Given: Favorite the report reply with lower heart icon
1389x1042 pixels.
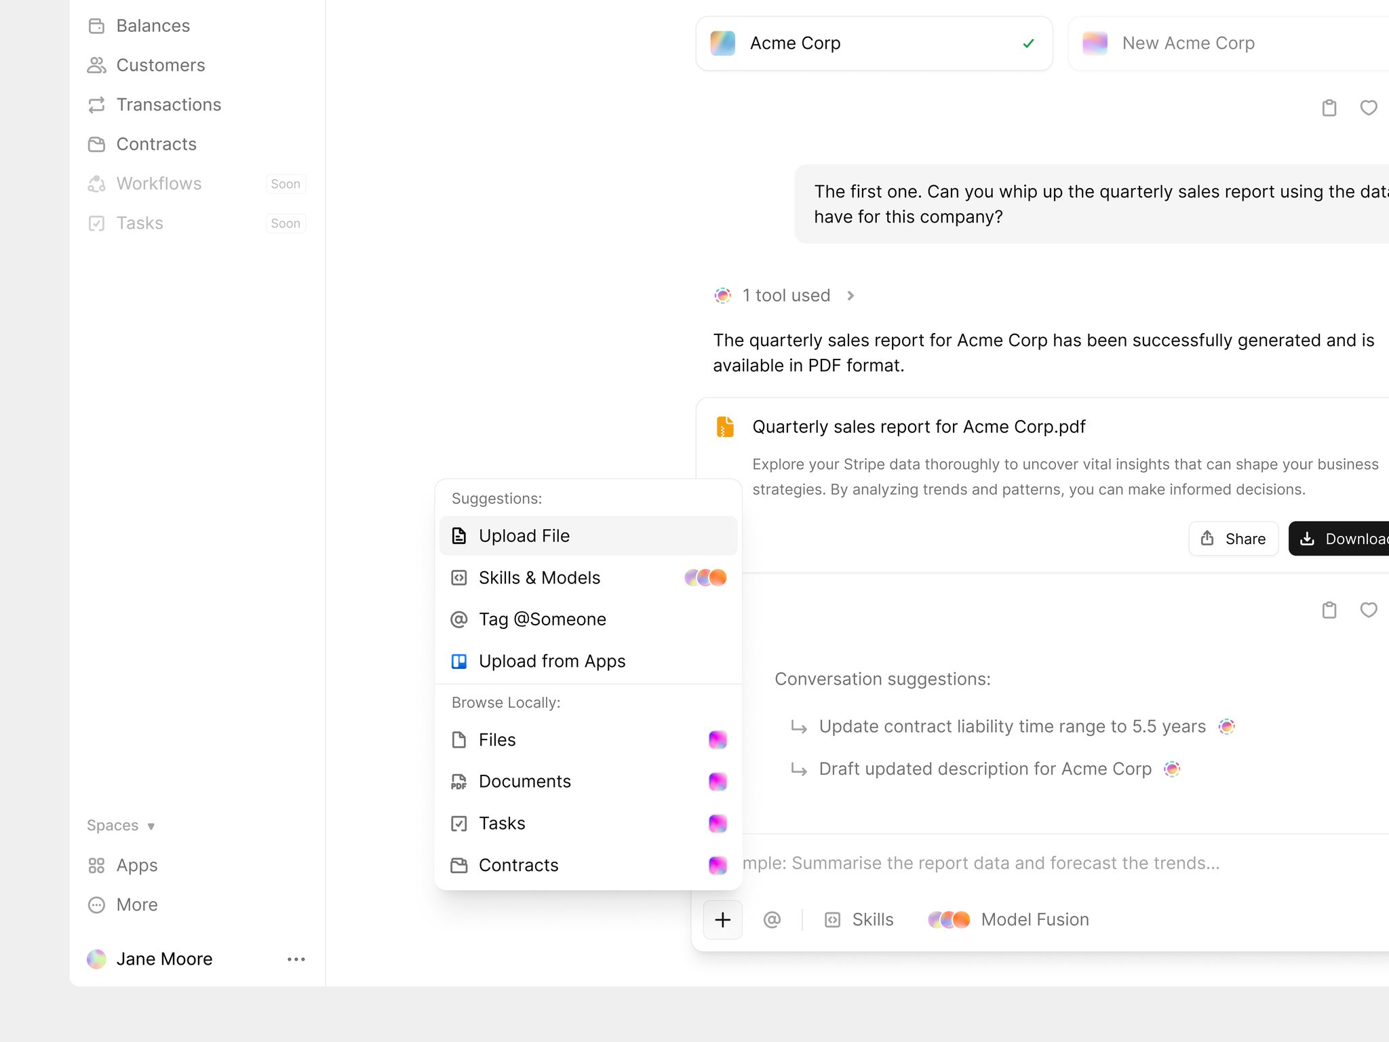Looking at the screenshot, I should [x=1369, y=610].
